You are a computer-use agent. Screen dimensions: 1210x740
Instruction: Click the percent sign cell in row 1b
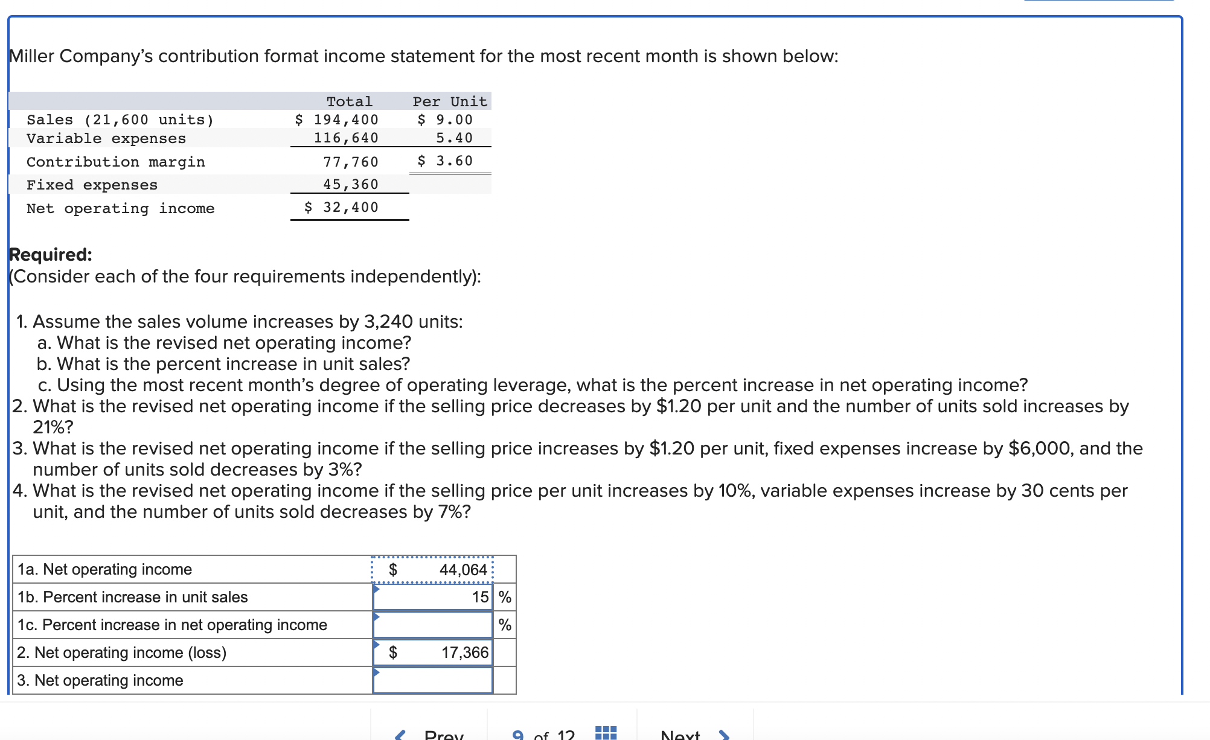505,598
